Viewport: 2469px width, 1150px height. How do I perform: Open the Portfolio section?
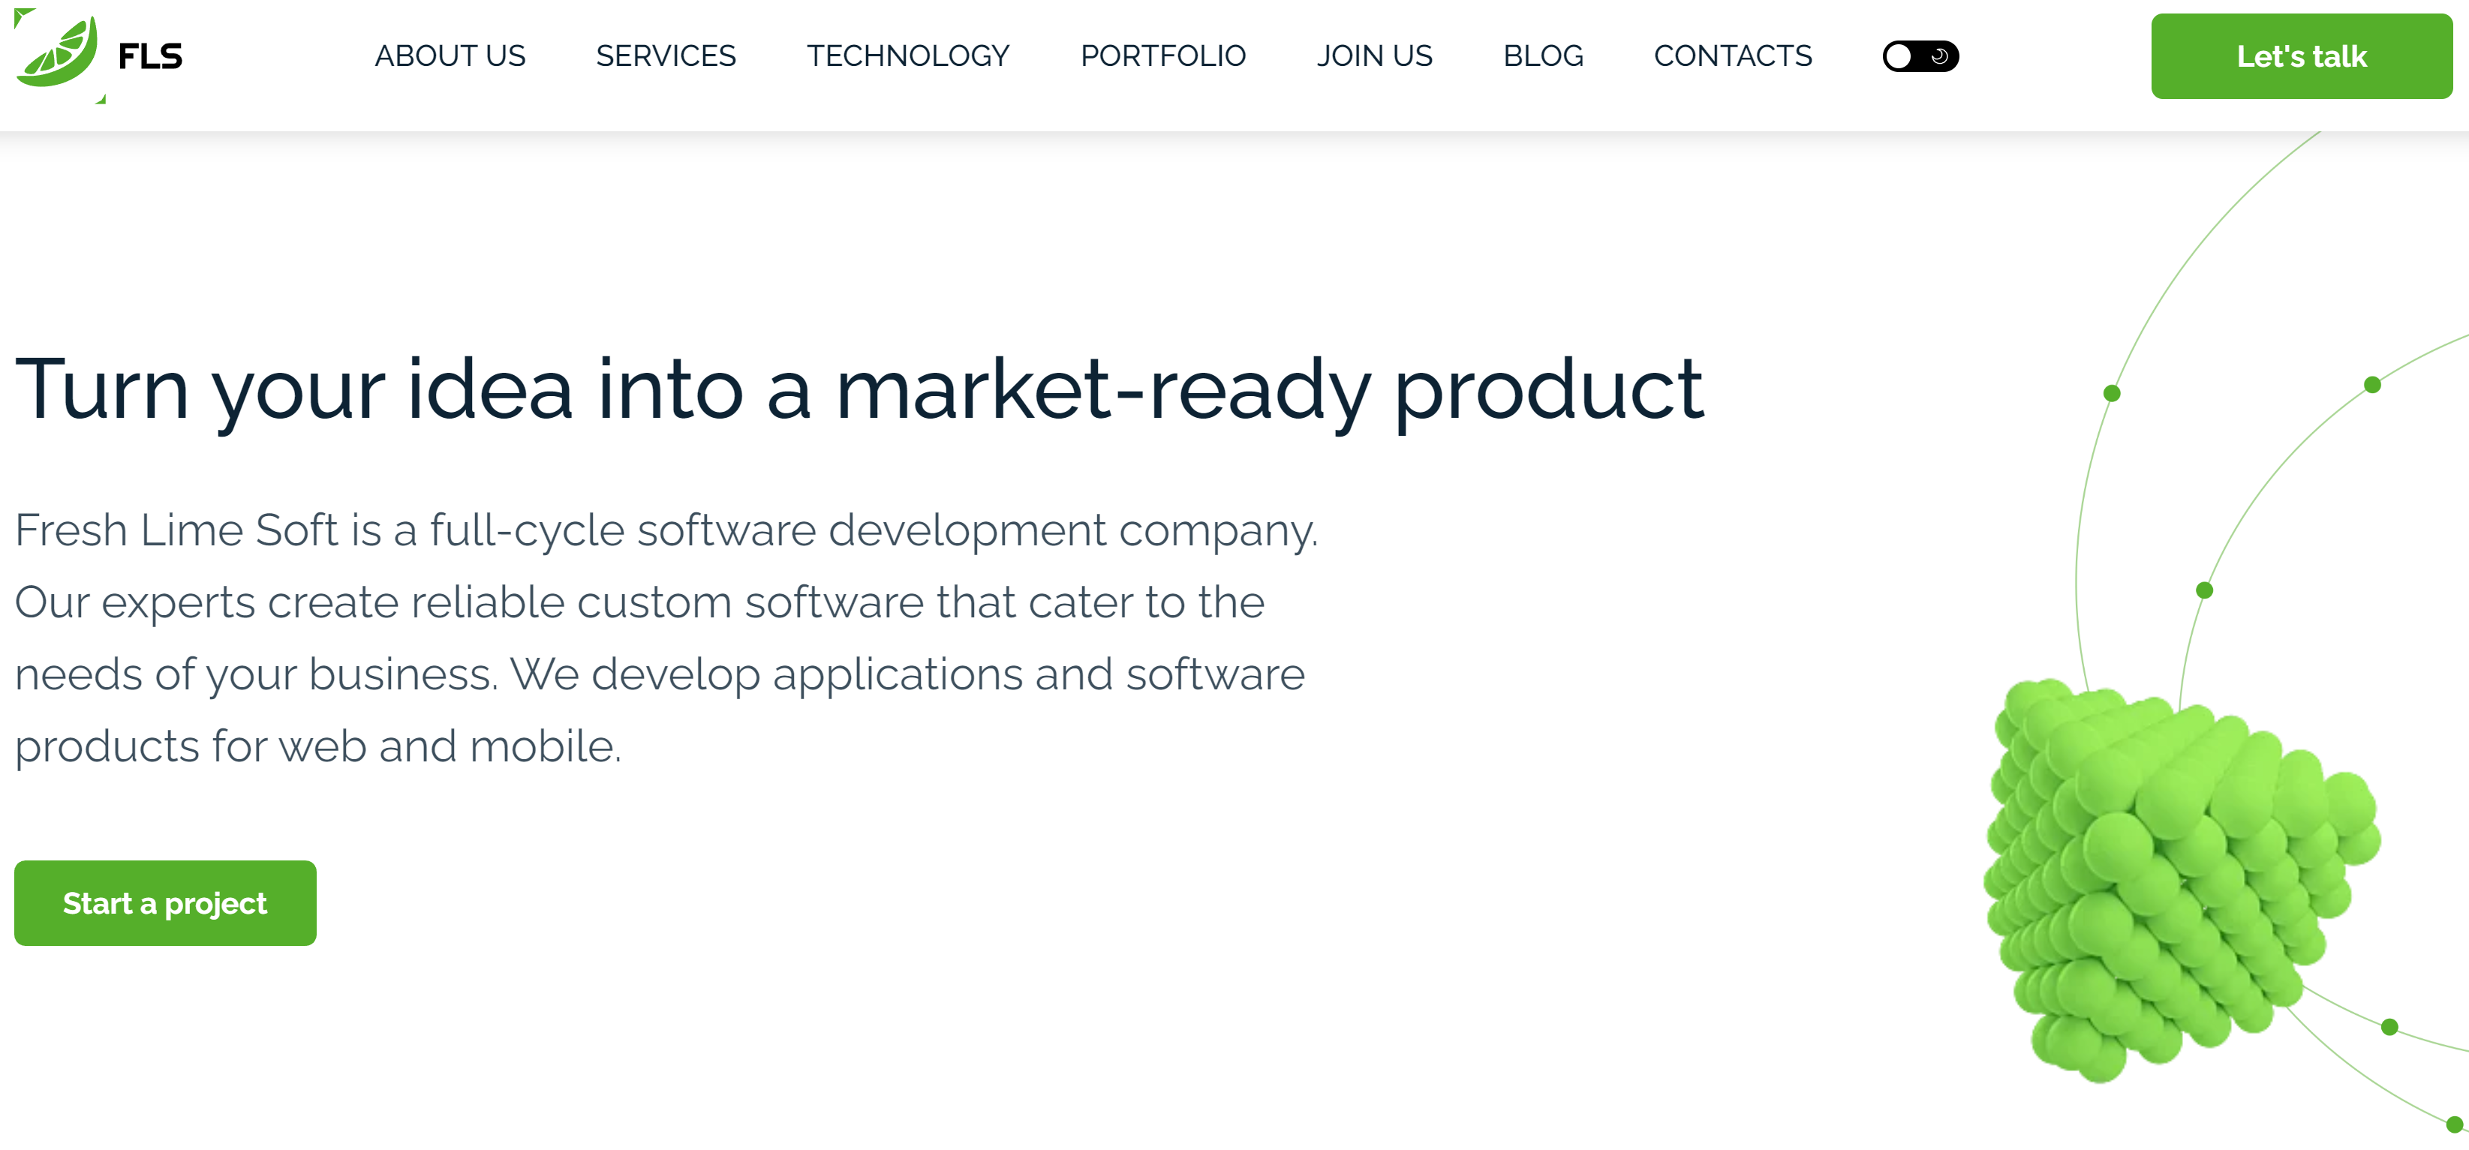(1162, 56)
